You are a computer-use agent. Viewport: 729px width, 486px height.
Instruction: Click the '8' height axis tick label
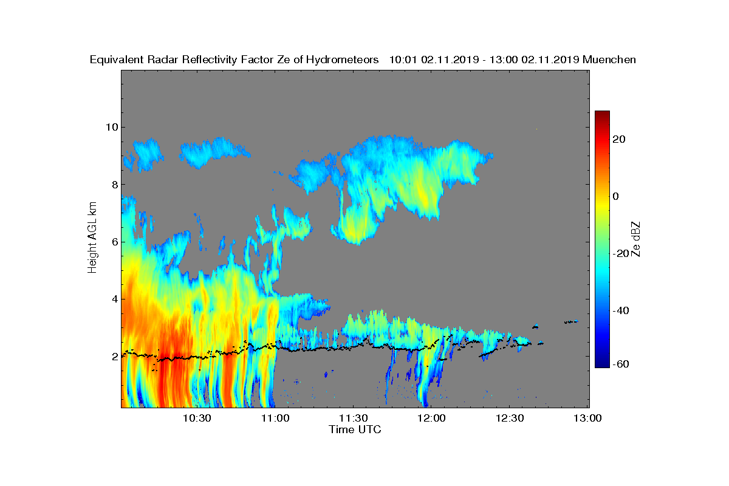pyautogui.click(x=114, y=184)
